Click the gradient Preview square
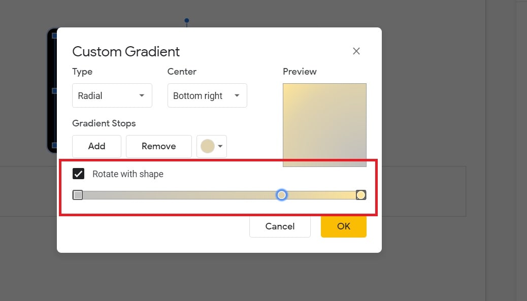The image size is (527, 301). click(324, 125)
